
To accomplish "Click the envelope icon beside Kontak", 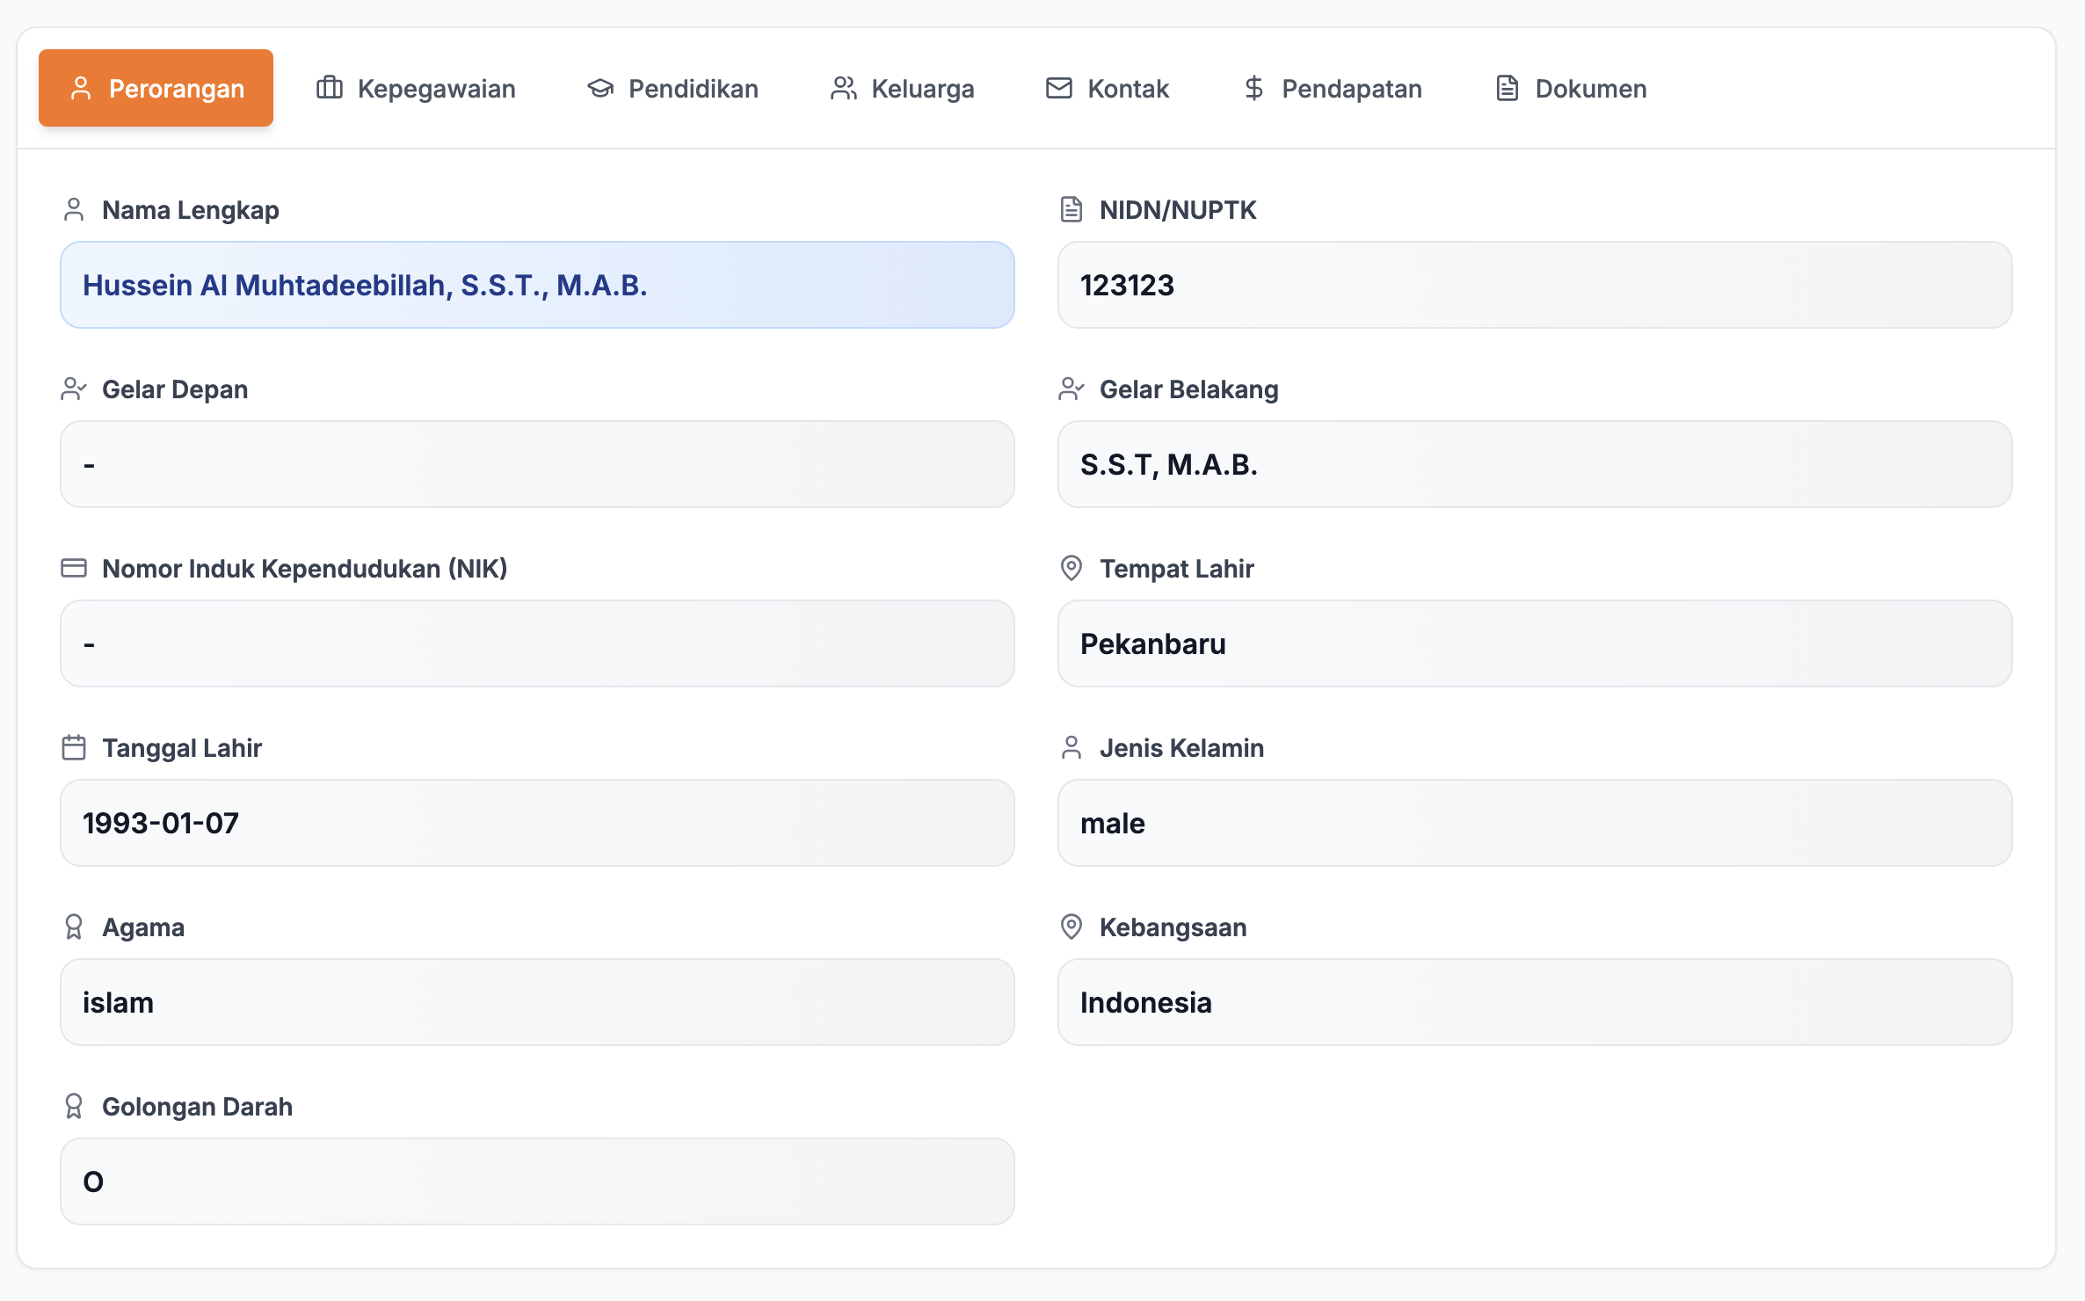I will 1059,88.
